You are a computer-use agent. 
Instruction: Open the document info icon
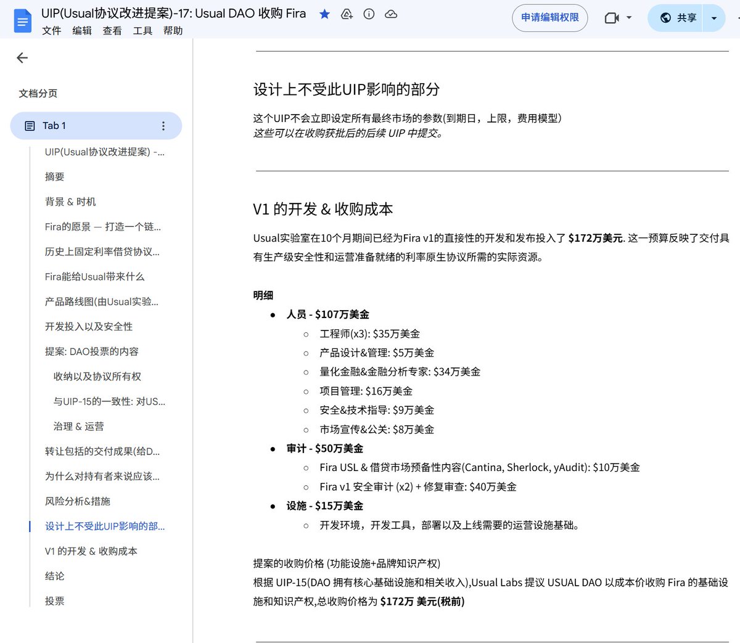369,14
